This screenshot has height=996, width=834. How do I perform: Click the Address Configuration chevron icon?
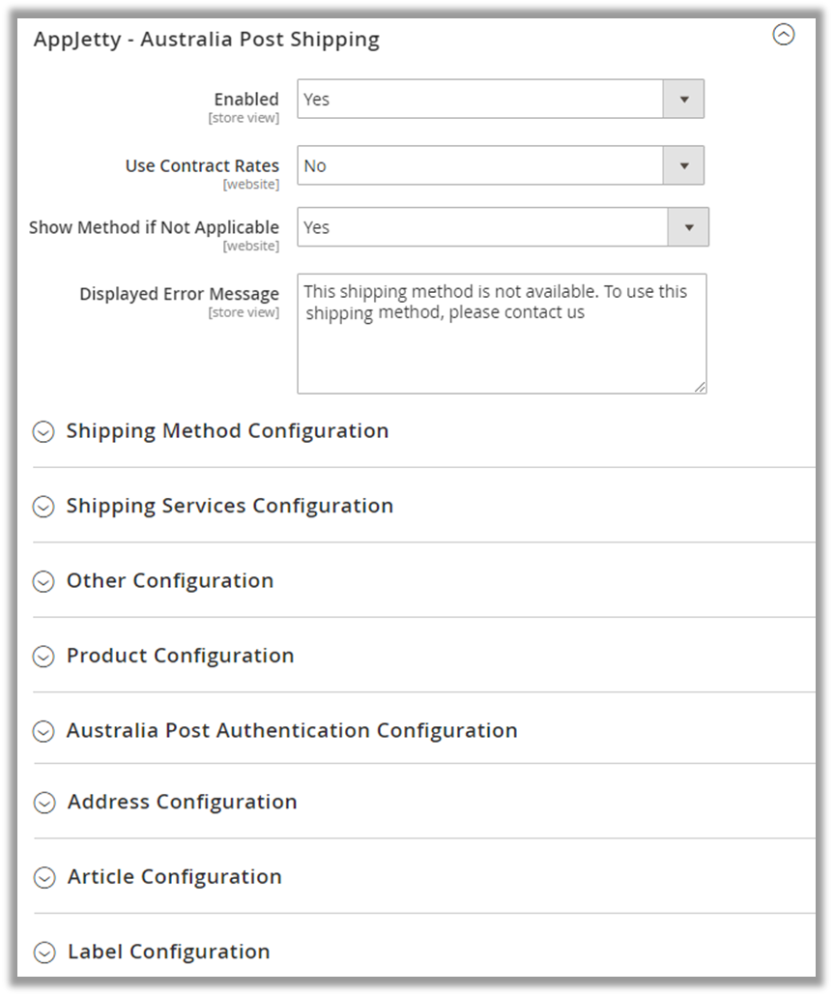tap(44, 803)
